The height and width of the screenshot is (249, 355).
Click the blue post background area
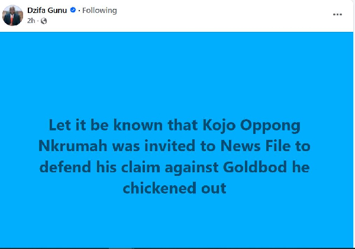click(177, 77)
